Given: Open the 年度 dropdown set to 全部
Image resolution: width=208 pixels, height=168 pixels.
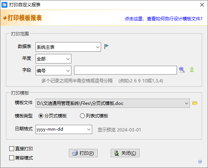Looking at the screenshot, I should [53, 59].
